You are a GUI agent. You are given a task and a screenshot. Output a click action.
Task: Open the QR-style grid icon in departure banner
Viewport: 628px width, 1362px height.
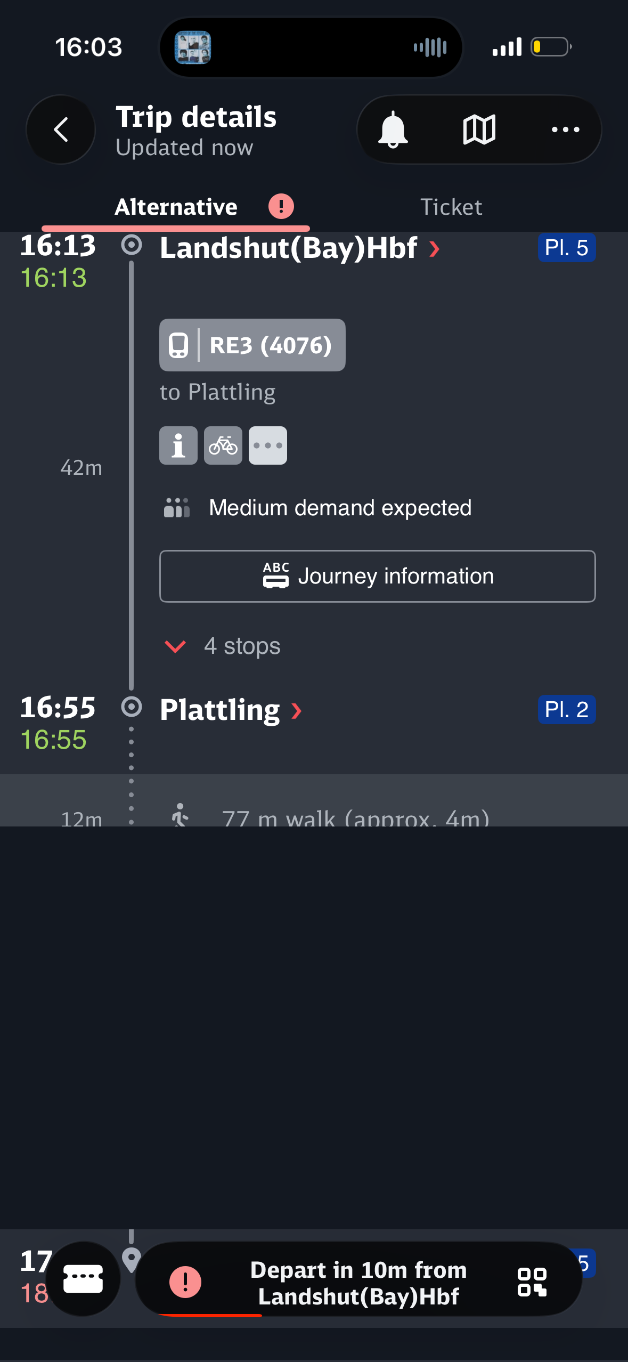pyautogui.click(x=532, y=1282)
